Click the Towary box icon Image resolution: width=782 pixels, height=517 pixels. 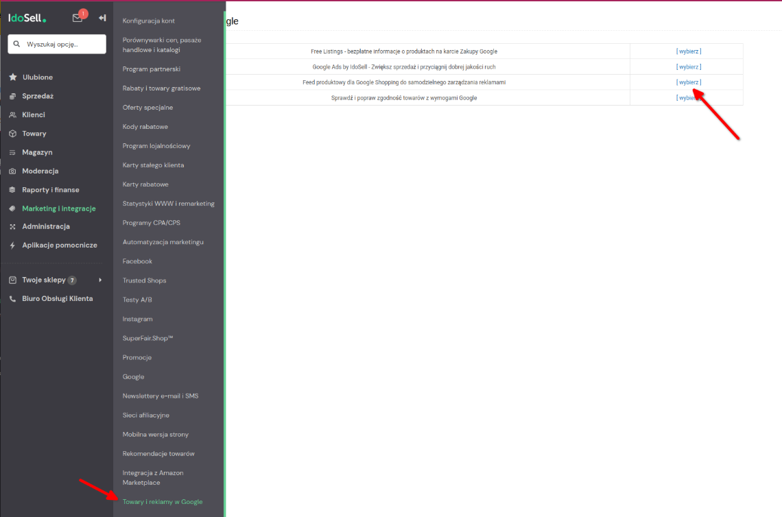[12, 134]
